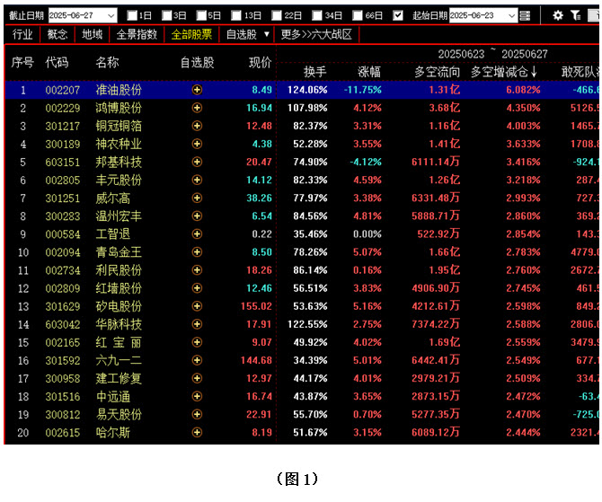
Task: Click the 自选股 column header
Action: tap(198, 63)
